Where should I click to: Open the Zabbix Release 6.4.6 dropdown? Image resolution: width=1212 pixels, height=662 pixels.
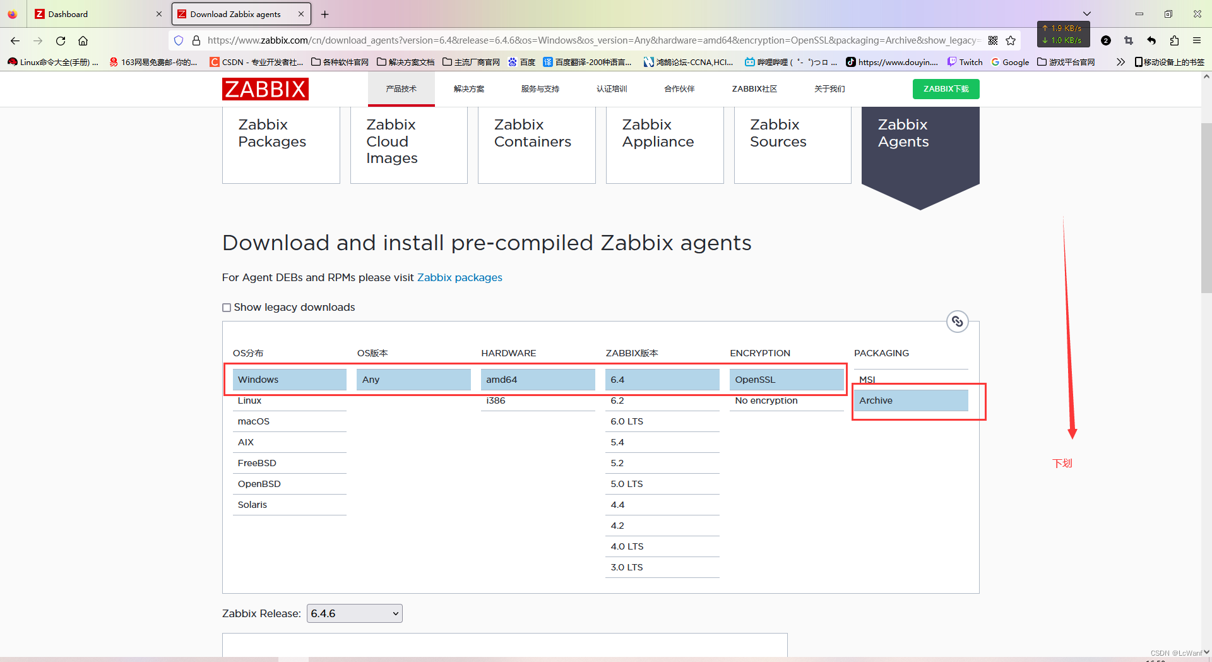coord(355,613)
